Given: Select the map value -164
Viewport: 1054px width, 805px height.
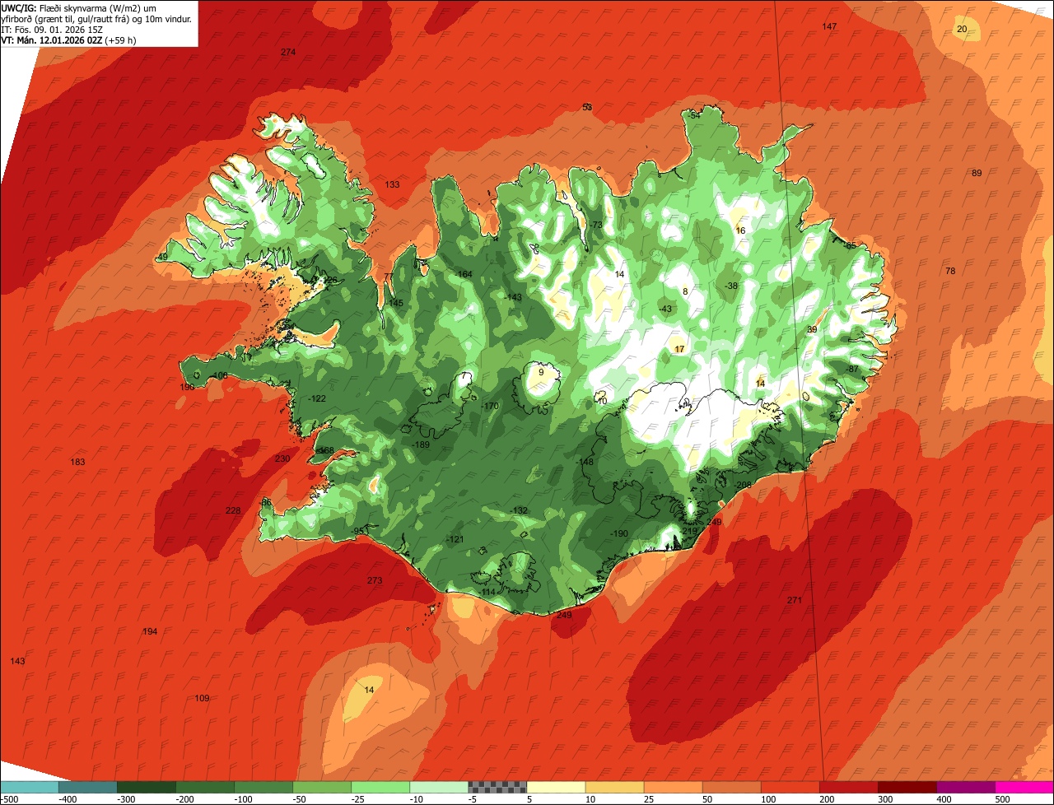Looking at the screenshot, I should 464,274.
